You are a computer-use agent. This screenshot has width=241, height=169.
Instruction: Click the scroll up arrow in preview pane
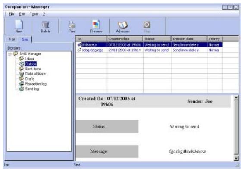click(x=236, y=98)
